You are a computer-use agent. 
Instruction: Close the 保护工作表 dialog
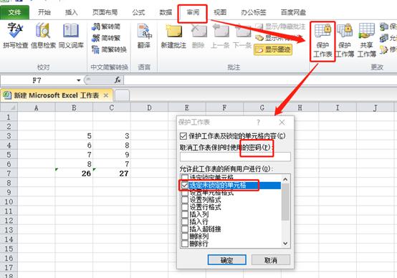coord(282,123)
